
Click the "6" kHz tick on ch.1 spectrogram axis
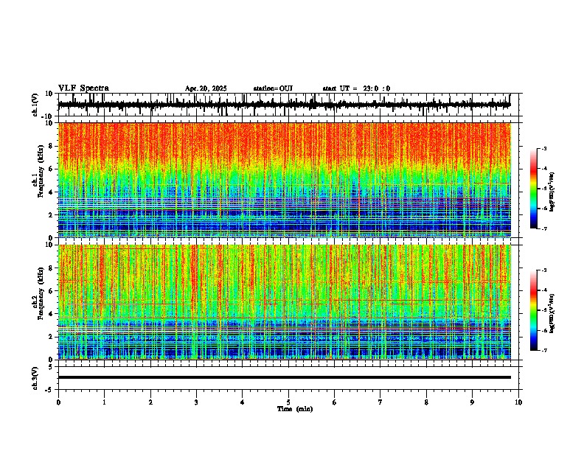point(51,169)
